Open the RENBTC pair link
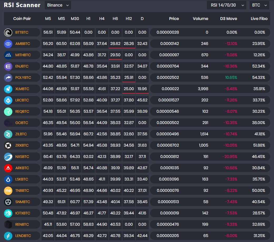This screenshot has width=274, height=242. (x=22, y=225)
